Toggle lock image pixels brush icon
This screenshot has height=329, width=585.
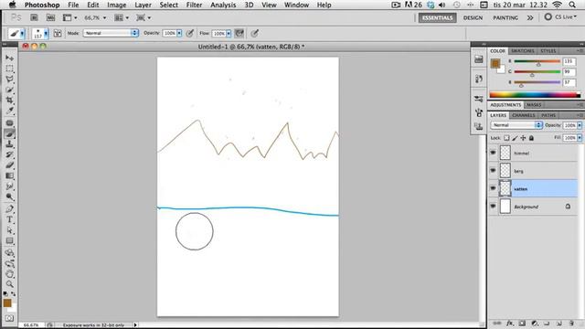click(515, 138)
